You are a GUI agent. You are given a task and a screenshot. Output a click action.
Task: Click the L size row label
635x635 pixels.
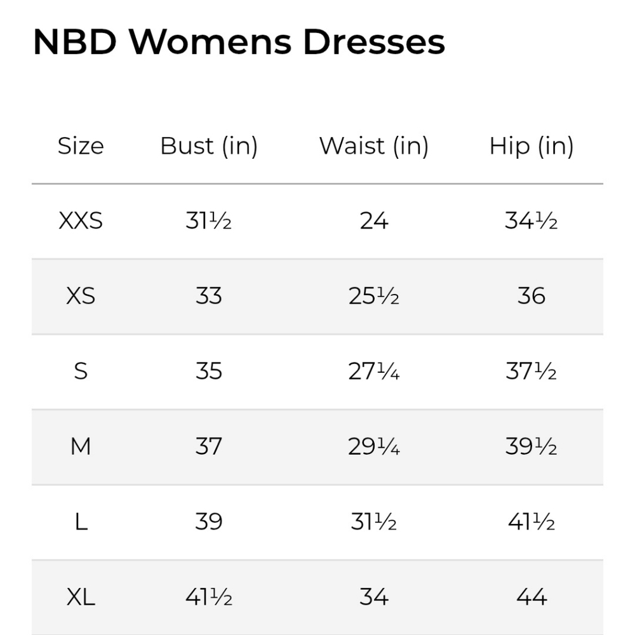coord(81,522)
